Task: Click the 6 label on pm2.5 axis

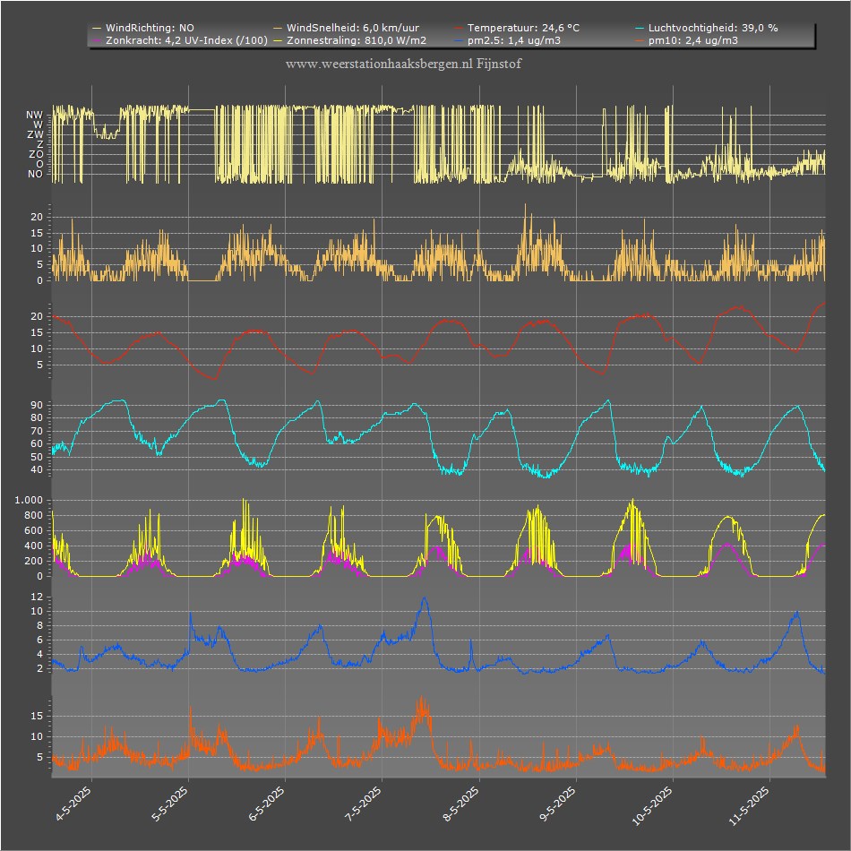Action: coord(39,640)
